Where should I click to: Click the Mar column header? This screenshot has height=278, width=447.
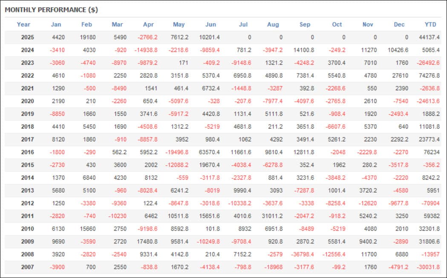pos(117,25)
